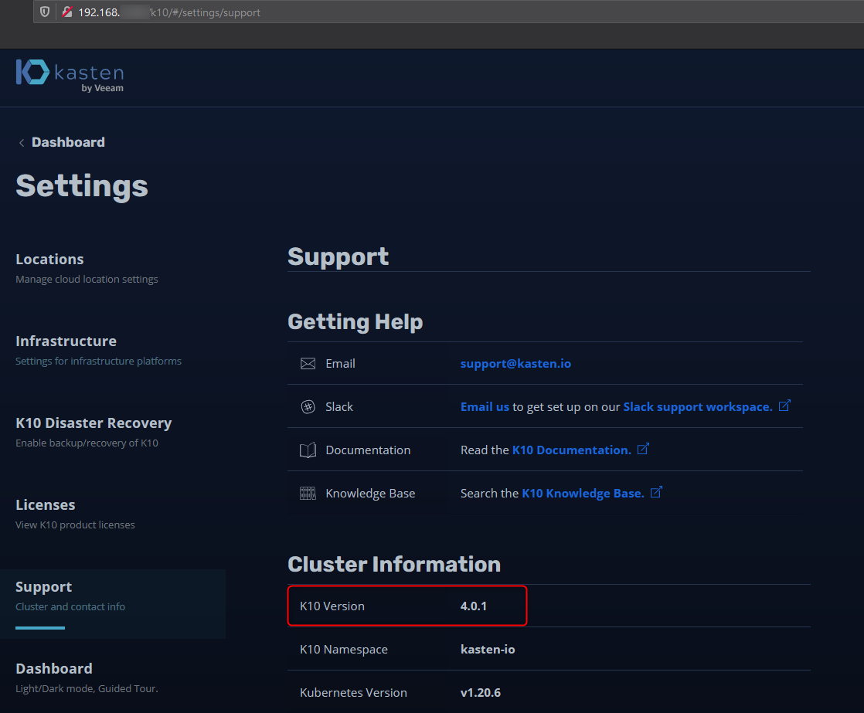Go back to Dashboard via chevron link
Image resolution: width=864 pixels, height=713 pixels.
[x=61, y=142]
